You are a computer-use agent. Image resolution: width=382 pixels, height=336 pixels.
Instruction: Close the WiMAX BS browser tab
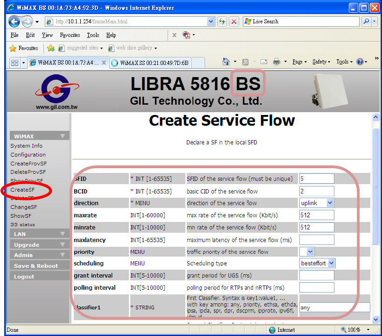104,63
